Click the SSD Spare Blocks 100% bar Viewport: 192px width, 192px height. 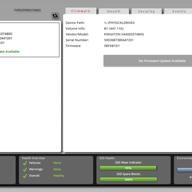point(128,180)
